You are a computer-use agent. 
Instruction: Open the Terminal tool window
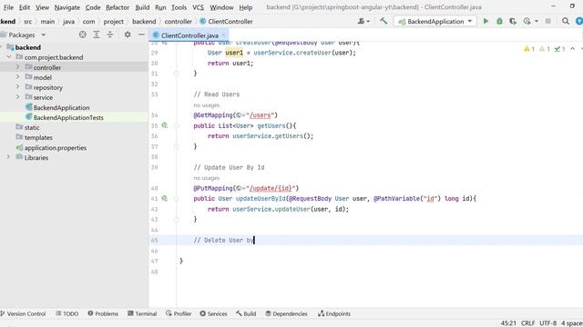tap(142, 313)
